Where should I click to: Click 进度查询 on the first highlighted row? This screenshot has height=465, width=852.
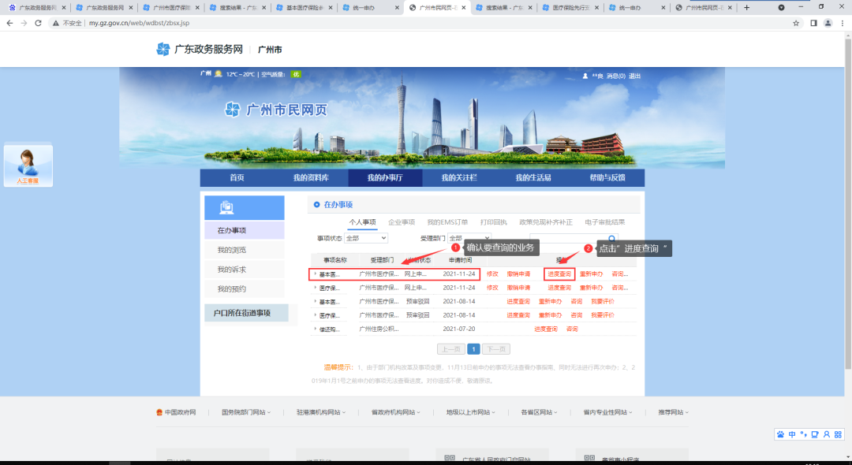pyautogui.click(x=558, y=274)
